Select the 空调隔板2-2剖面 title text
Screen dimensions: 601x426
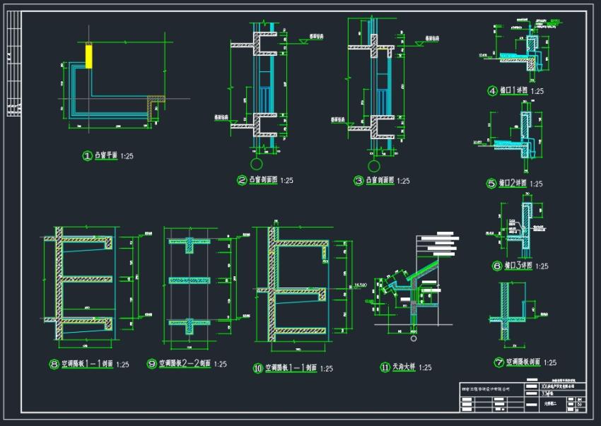[185, 363]
